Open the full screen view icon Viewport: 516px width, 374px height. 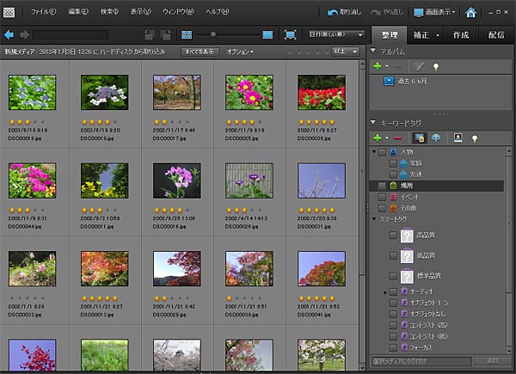click(x=290, y=34)
